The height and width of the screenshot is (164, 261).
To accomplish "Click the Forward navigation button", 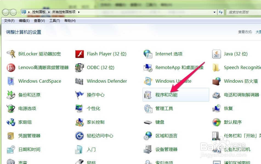I will click(x=13, y=12).
